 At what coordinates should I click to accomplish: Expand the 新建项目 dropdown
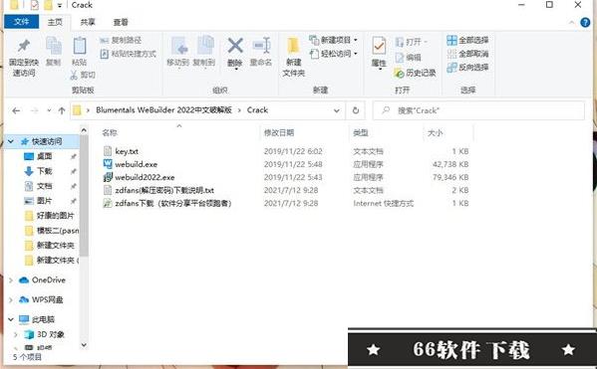356,40
